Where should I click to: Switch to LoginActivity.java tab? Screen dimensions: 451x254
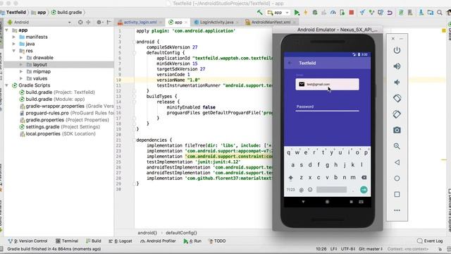(x=216, y=22)
